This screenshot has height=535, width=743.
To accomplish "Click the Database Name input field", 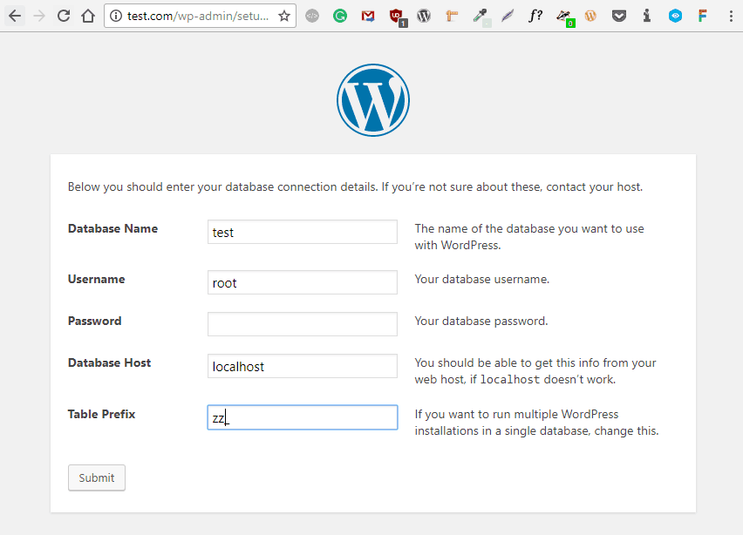I will [302, 232].
